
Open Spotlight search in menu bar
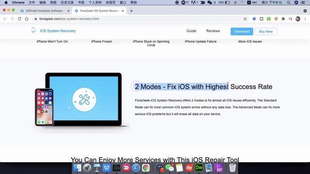(289, 2)
